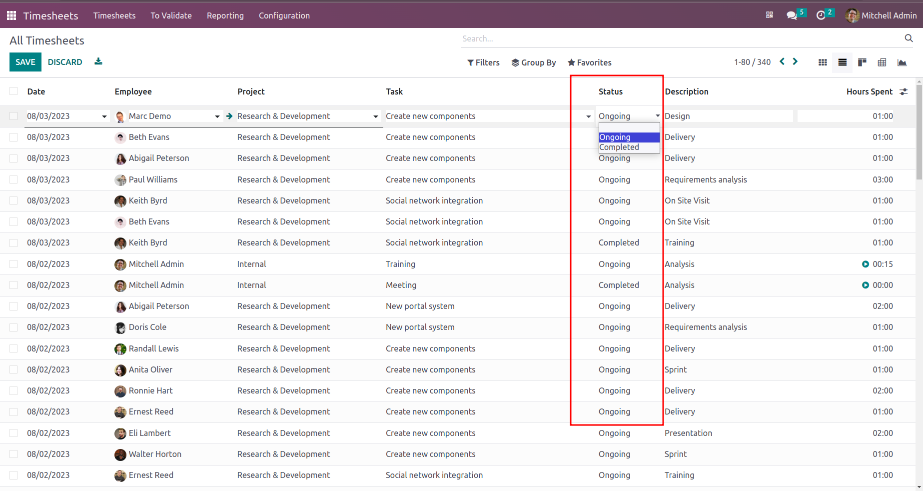The height and width of the screenshot is (491, 923).
Task: Expand the Employee dropdown for Marc Demo
Action: coord(217,116)
